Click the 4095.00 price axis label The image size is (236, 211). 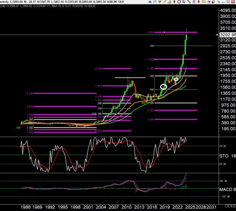click(228, 11)
